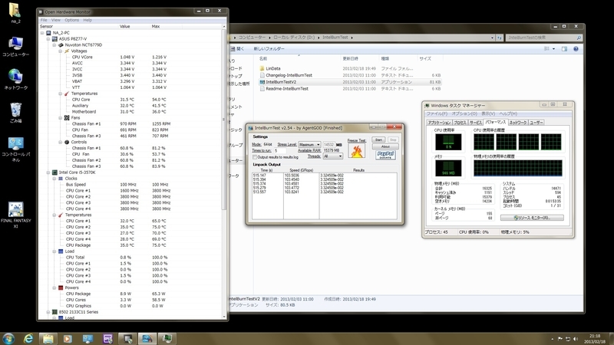The height and width of the screenshot is (345, 614).
Task: Open the コントロールパネル desktop icon
Action: 15,149
